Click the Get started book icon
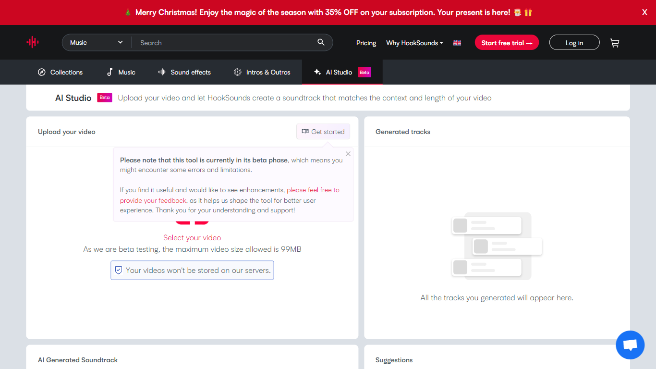Screen dimensions: 656x369 pos(305,132)
